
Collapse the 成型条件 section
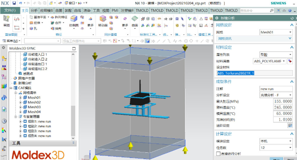point(292,82)
